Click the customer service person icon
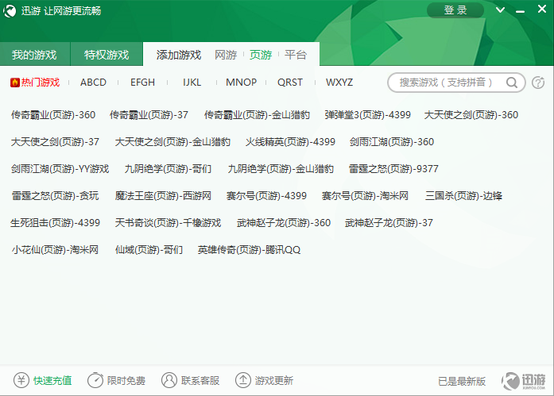 (169, 380)
